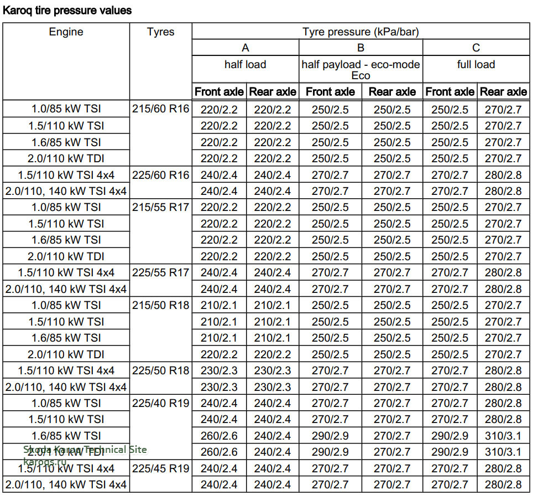This screenshot has width=533, height=495.
Task: Click 'Front axle' header under eco-mode
Action: 330,91
